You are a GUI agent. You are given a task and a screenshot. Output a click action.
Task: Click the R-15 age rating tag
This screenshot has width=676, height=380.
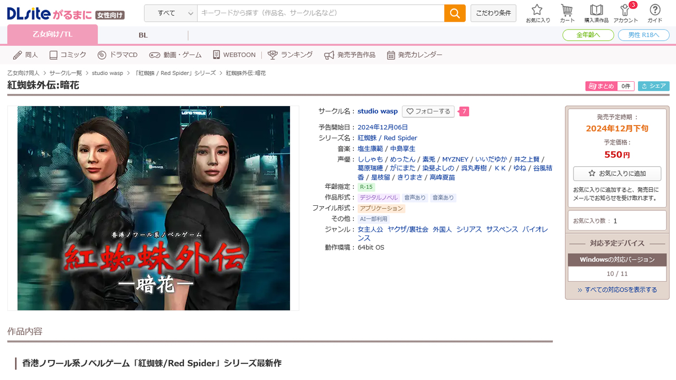(367, 187)
